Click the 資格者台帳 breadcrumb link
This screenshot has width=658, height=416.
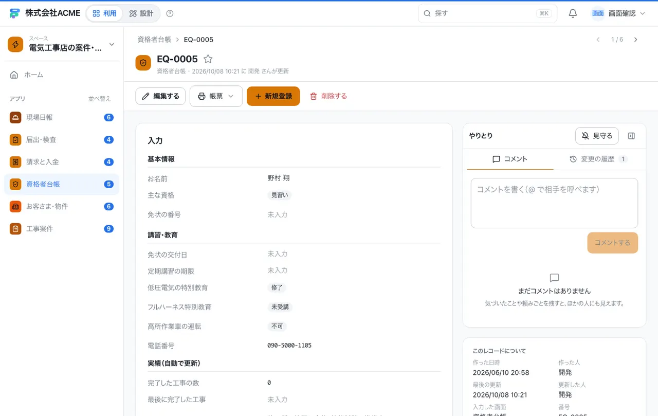[x=154, y=40]
